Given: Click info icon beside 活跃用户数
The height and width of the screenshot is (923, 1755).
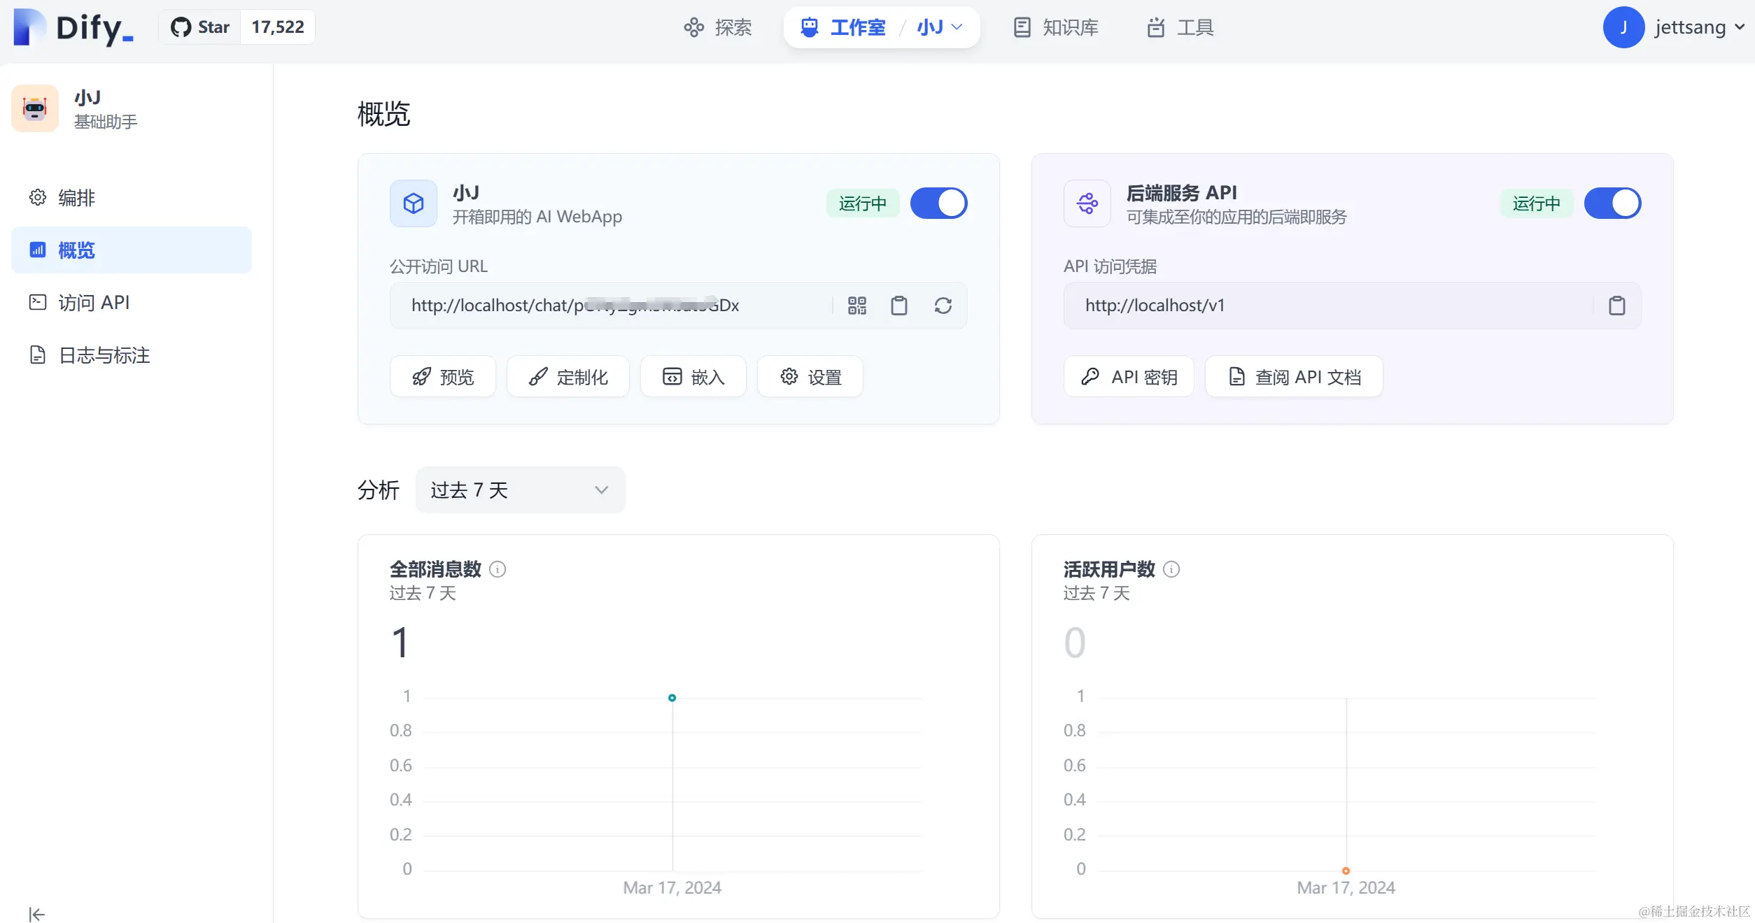Looking at the screenshot, I should pos(1171,569).
